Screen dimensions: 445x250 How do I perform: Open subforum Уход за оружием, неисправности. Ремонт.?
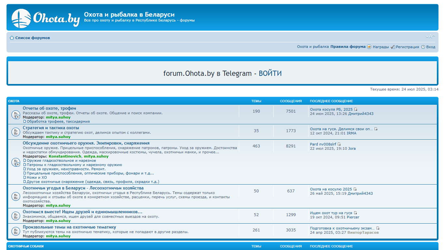(66, 169)
